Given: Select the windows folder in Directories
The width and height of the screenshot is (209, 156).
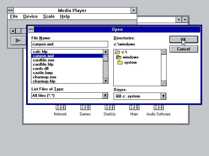Looking at the screenshot, I should (131, 57).
